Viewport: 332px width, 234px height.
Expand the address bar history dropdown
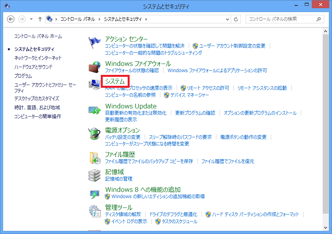pyautogui.click(x=228, y=19)
